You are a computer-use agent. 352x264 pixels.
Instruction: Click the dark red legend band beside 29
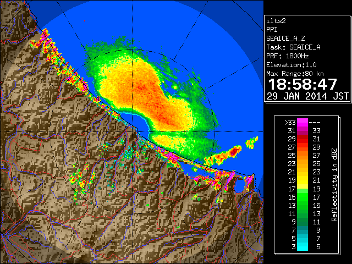302,139
